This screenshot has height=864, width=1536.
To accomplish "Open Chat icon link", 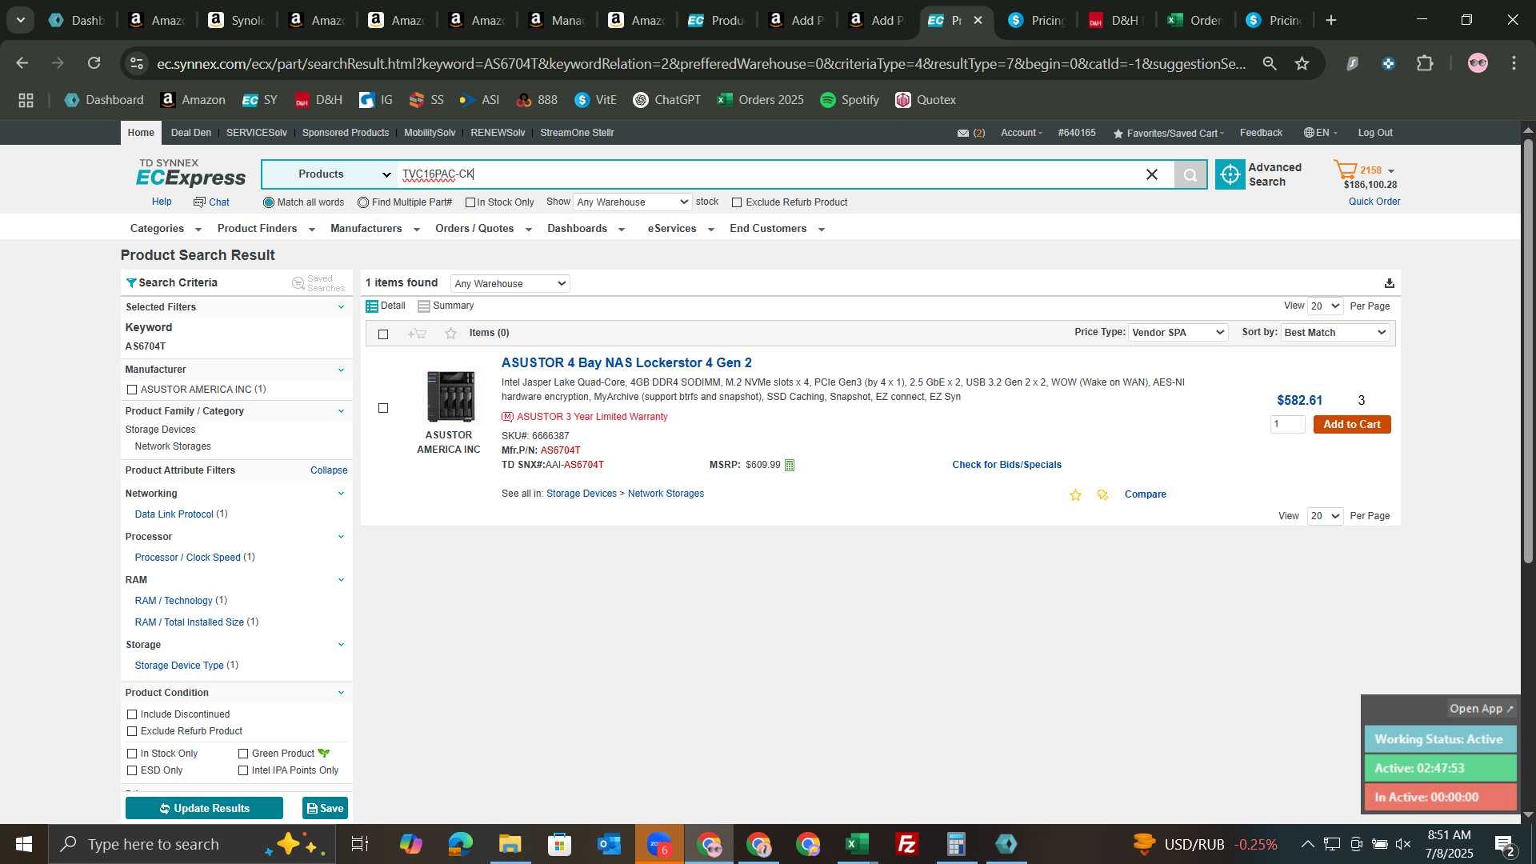I will pyautogui.click(x=211, y=202).
